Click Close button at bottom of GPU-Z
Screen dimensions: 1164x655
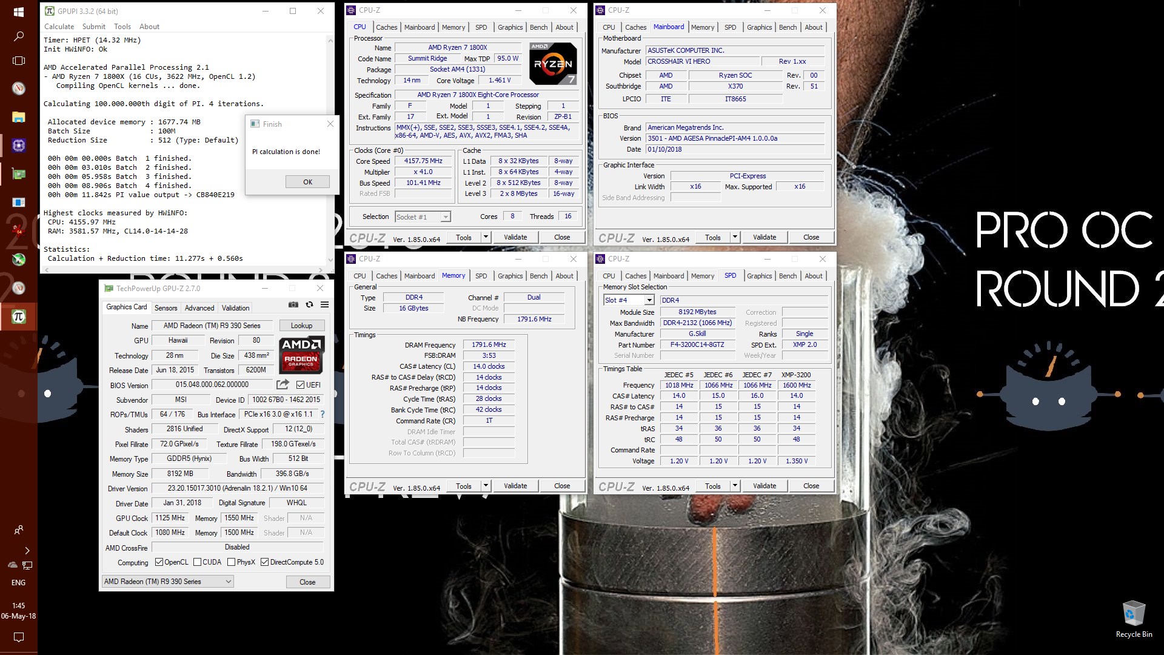pyautogui.click(x=307, y=582)
